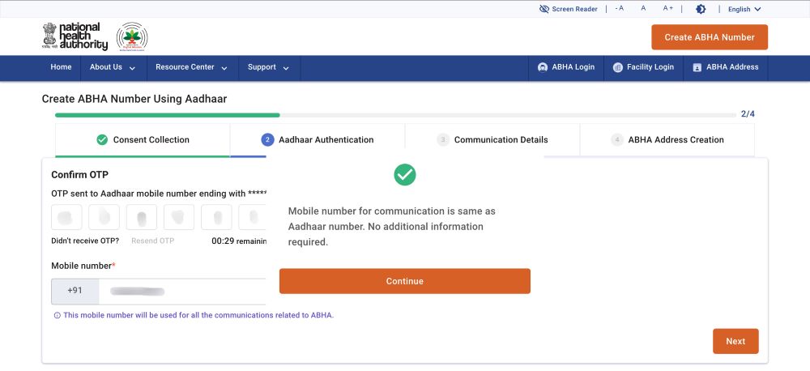Reset font size with plain A
The width and height of the screenshot is (810, 371).
pyautogui.click(x=643, y=8)
